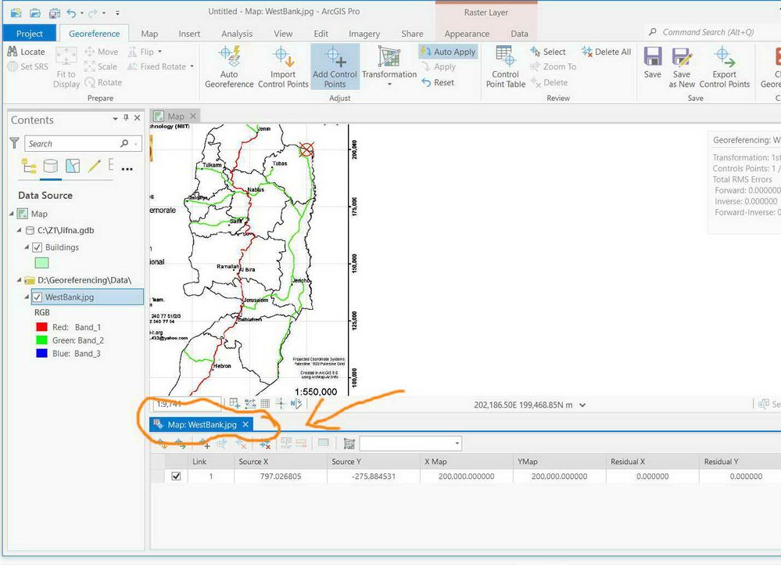This screenshot has width=781, height=565.
Task: Open the Appearance tab under Raster Layer
Action: point(467,34)
